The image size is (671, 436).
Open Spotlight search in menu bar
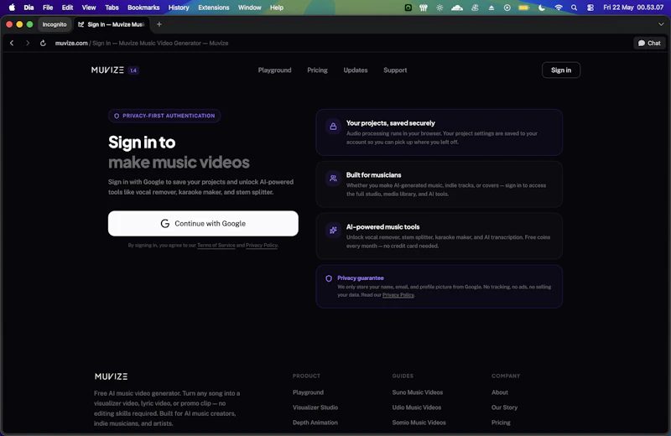click(x=574, y=8)
